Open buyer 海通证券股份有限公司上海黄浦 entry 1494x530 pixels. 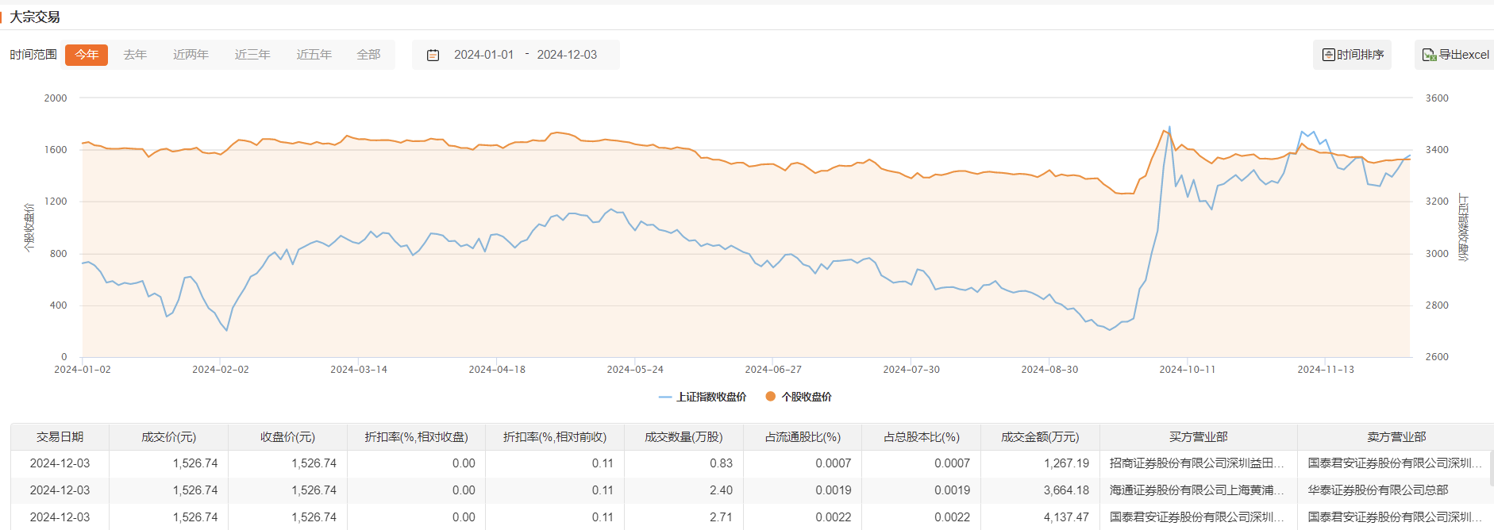(x=1196, y=490)
